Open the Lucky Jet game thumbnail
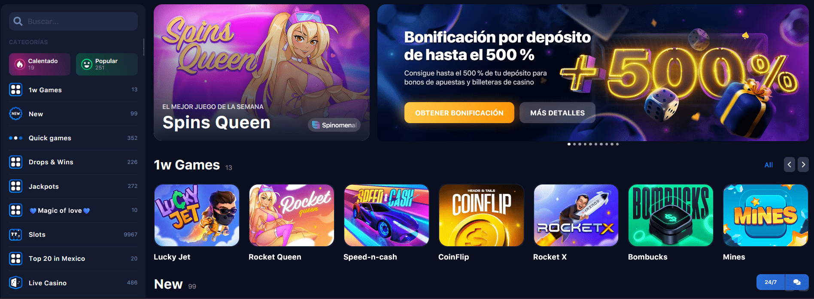814x299 pixels. (197, 215)
